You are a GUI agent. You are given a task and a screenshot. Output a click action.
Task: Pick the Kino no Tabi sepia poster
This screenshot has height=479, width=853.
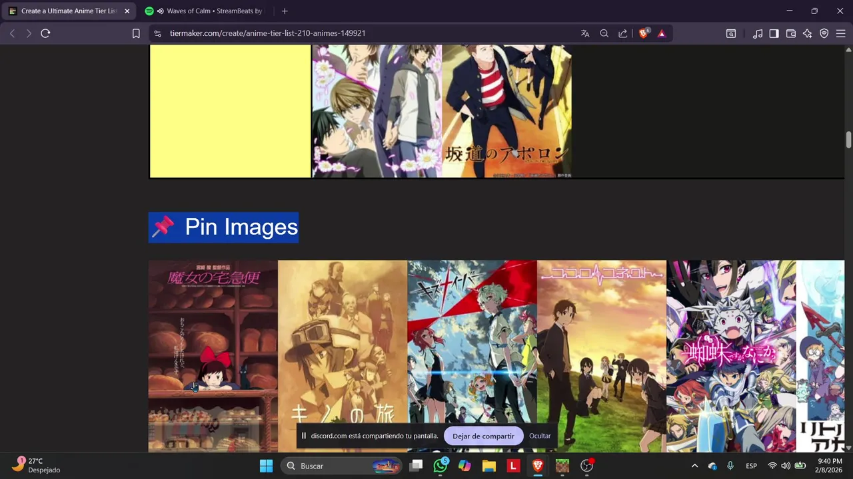pyautogui.click(x=343, y=356)
